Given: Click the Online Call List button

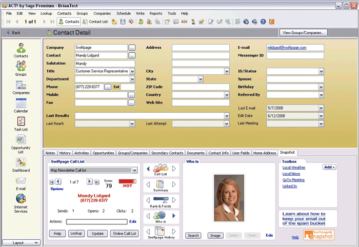Looking at the screenshot, I should coord(125,234).
